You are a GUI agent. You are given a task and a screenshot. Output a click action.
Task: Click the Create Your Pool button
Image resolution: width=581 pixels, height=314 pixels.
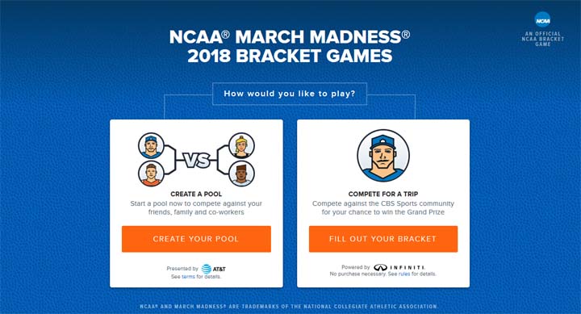point(196,239)
